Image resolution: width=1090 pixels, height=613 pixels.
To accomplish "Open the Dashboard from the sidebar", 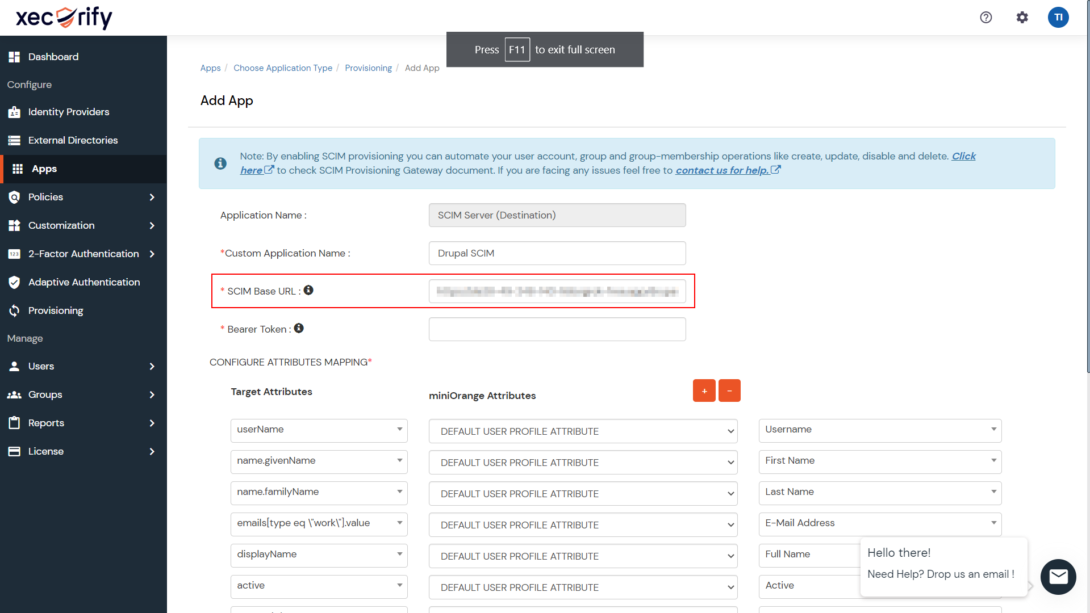I will [x=53, y=57].
